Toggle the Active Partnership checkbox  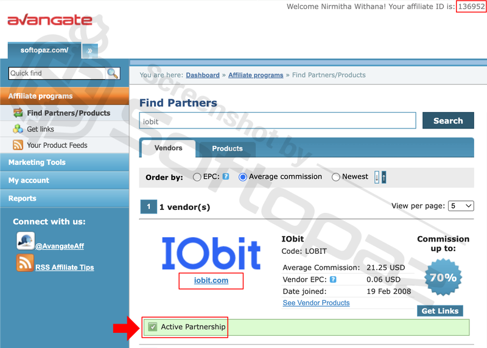(x=153, y=327)
